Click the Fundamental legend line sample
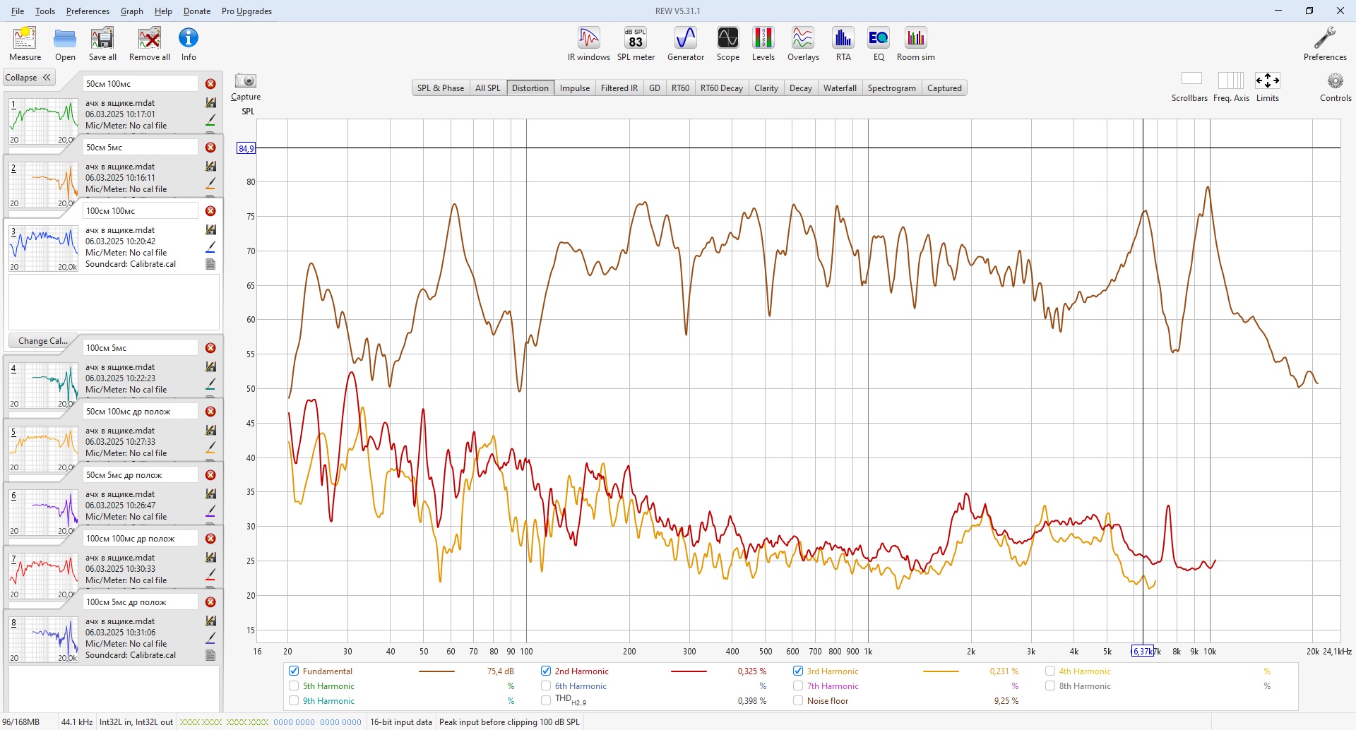 (x=436, y=671)
